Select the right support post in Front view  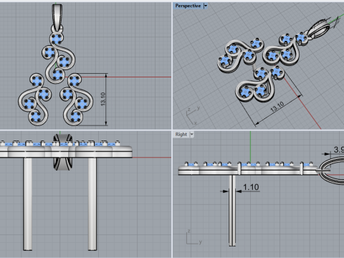(92, 204)
